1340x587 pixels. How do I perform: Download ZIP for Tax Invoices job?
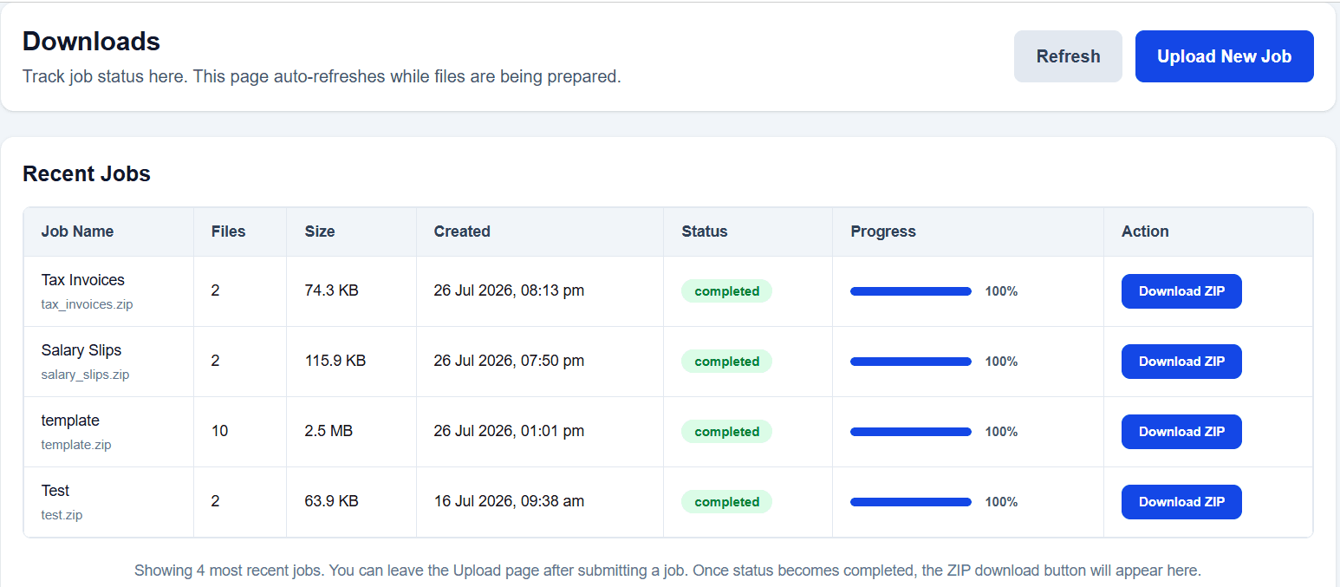(1181, 291)
